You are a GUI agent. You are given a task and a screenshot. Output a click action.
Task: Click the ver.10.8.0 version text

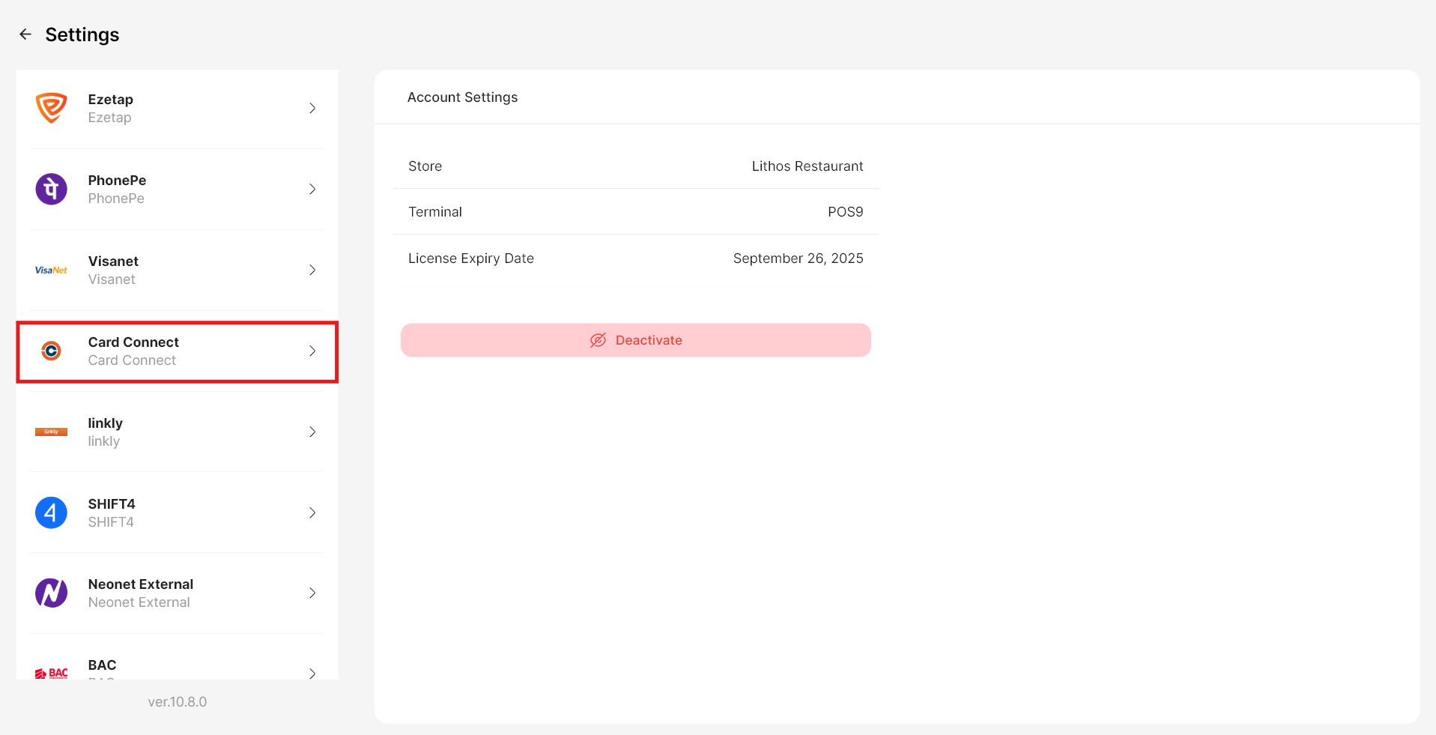(178, 702)
